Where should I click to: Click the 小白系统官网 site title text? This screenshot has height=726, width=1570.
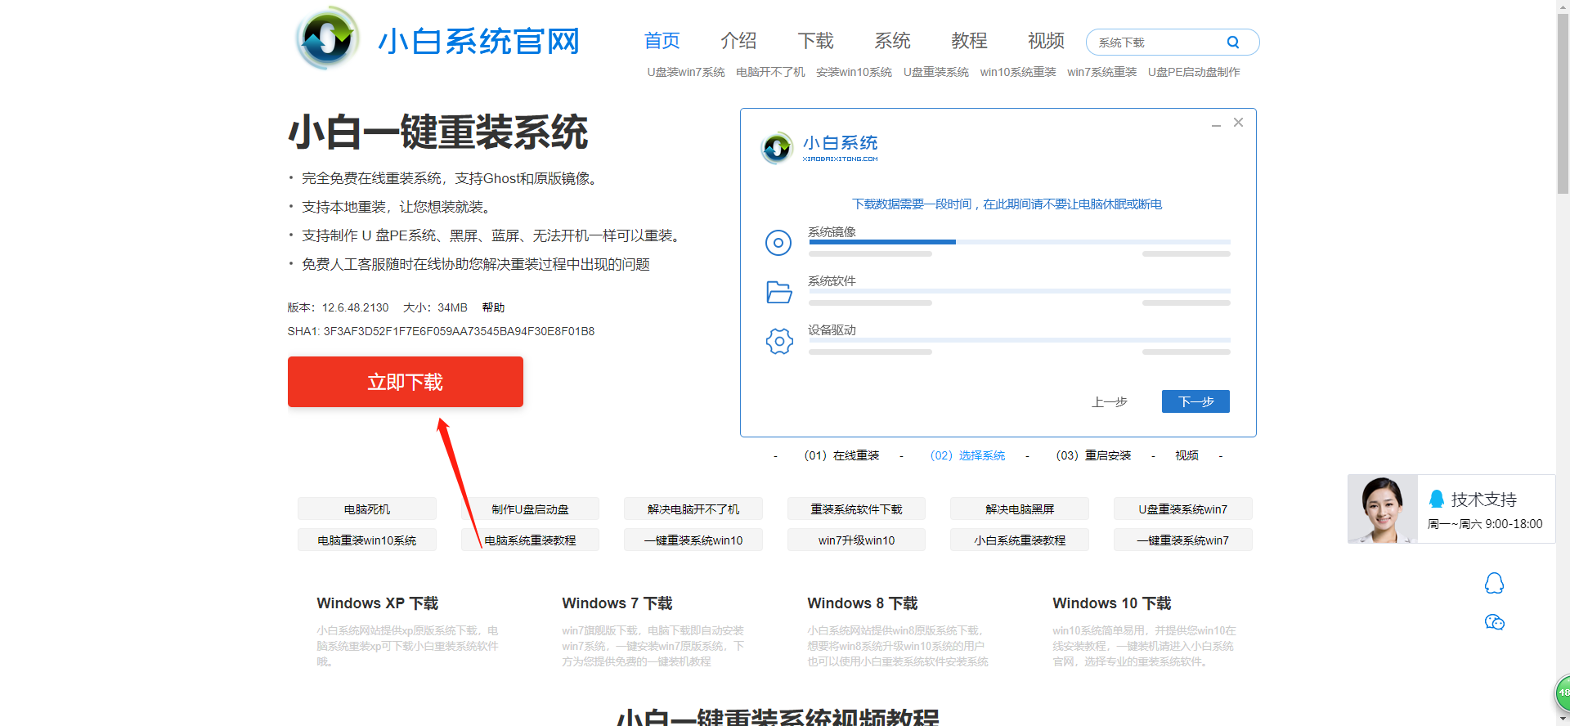click(479, 41)
